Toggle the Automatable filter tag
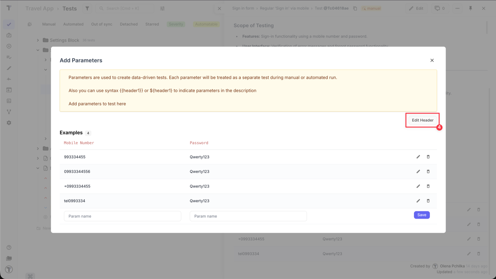This screenshot has height=279, width=496. click(x=206, y=24)
